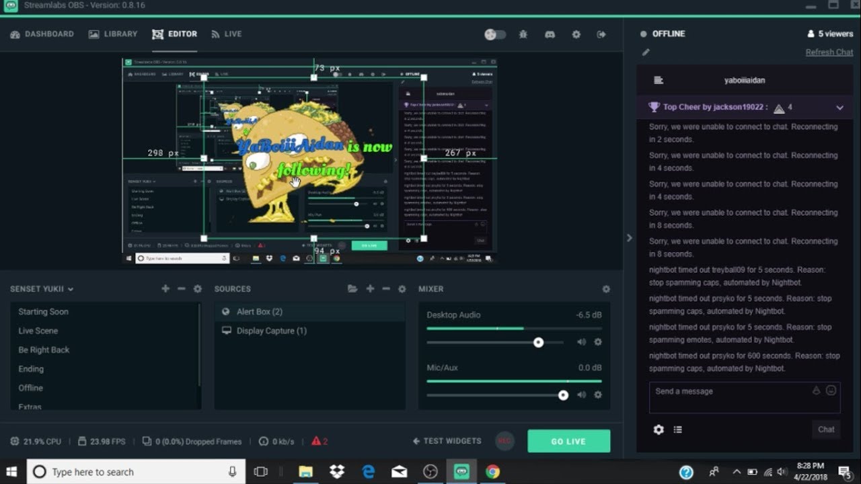The width and height of the screenshot is (861, 484).
Task: Click the Windows taskbar search box
Action: (136, 472)
